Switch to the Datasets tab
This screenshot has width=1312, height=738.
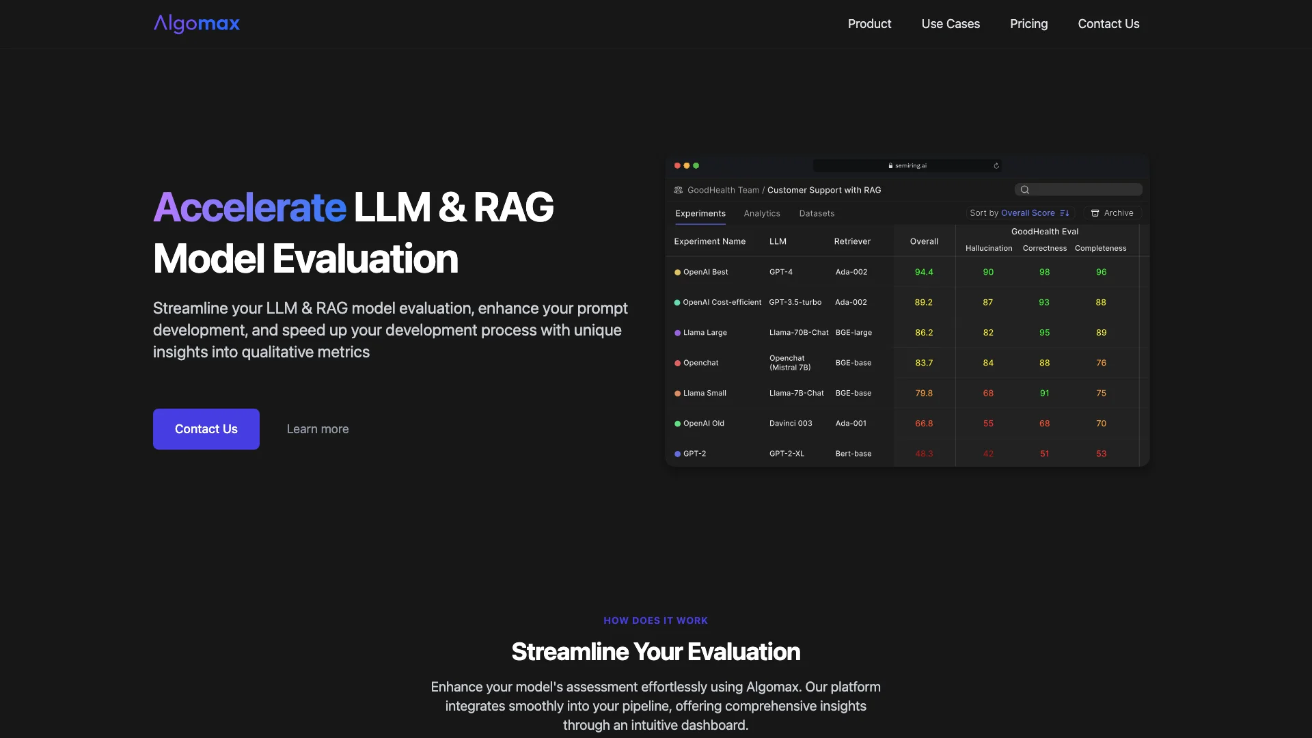(817, 213)
